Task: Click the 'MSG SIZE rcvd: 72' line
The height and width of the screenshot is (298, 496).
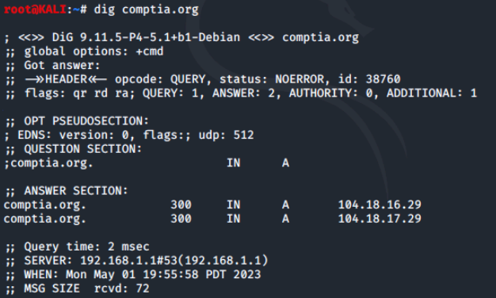Action: [77, 288]
